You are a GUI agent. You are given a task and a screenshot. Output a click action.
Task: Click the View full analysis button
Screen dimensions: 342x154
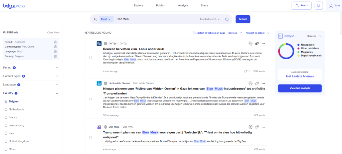(300, 88)
